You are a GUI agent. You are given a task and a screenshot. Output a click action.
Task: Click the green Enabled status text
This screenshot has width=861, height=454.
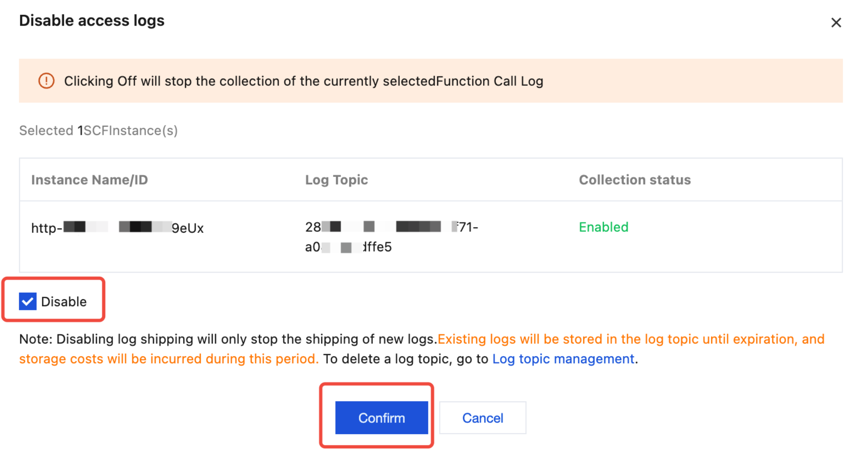[x=603, y=227]
